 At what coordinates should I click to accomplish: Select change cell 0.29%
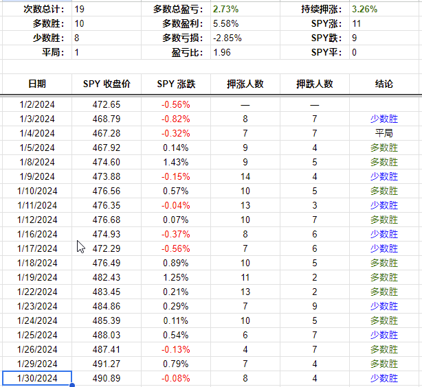tap(176, 306)
